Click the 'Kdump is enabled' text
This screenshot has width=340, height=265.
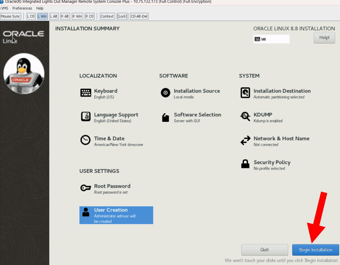pos(268,121)
